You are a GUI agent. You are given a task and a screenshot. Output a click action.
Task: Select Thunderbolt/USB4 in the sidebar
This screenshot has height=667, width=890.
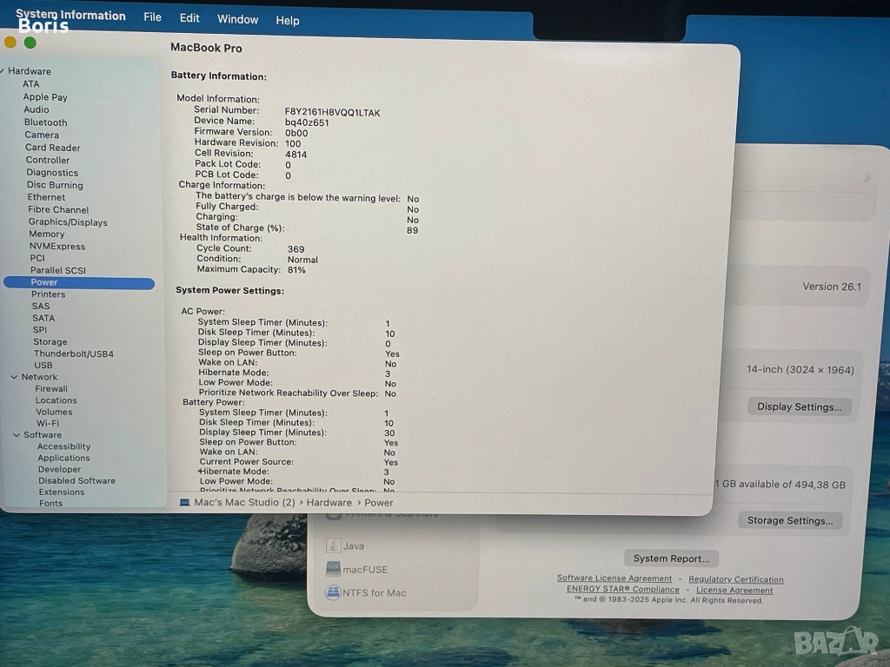pyautogui.click(x=73, y=353)
